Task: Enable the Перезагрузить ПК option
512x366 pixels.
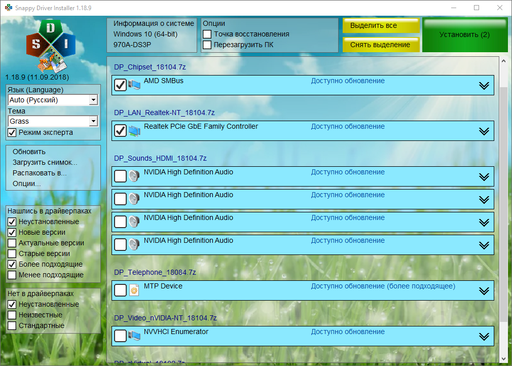Action: [207, 45]
